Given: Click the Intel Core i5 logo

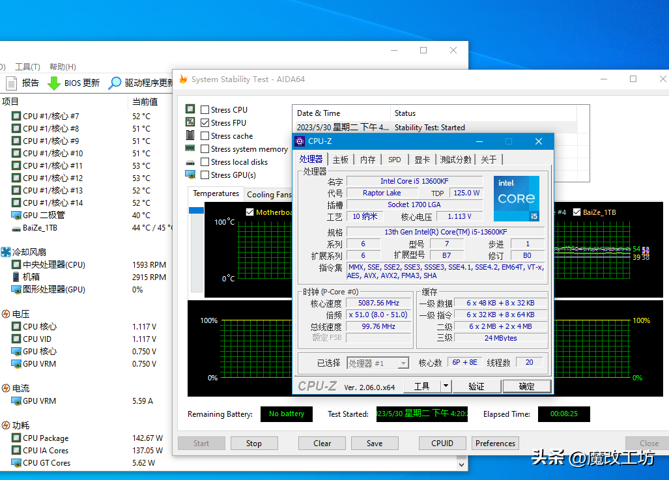Looking at the screenshot, I should point(516,198).
